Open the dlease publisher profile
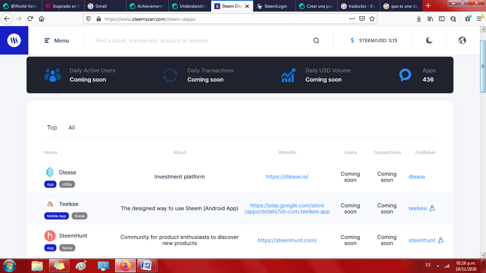Image resolution: width=486 pixels, height=273 pixels. click(x=417, y=177)
